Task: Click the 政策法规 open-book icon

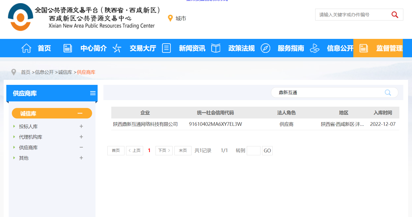Action: (216, 48)
